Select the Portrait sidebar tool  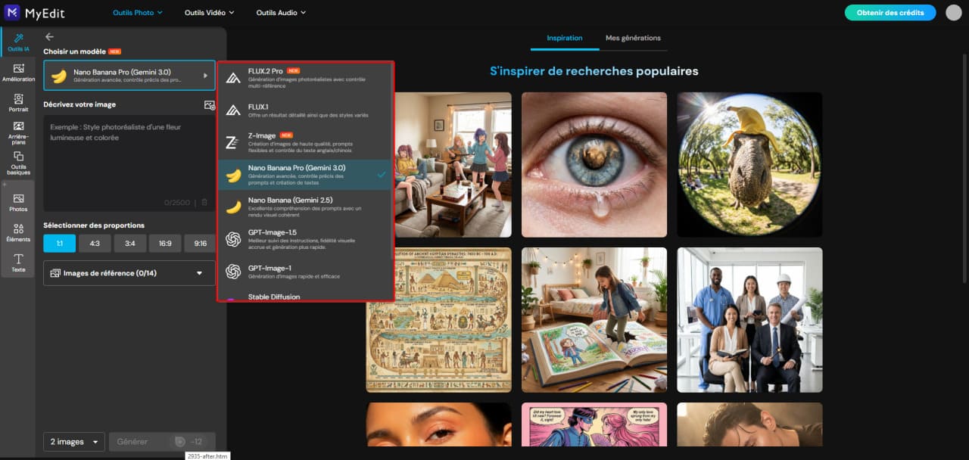pyautogui.click(x=18, y=103)
